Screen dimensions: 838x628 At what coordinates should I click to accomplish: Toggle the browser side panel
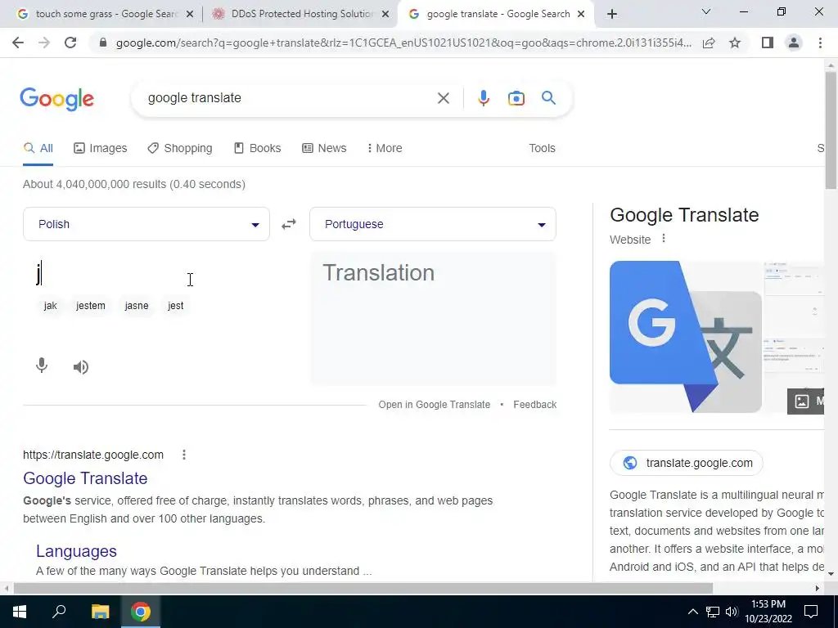[x=768, y=43]
